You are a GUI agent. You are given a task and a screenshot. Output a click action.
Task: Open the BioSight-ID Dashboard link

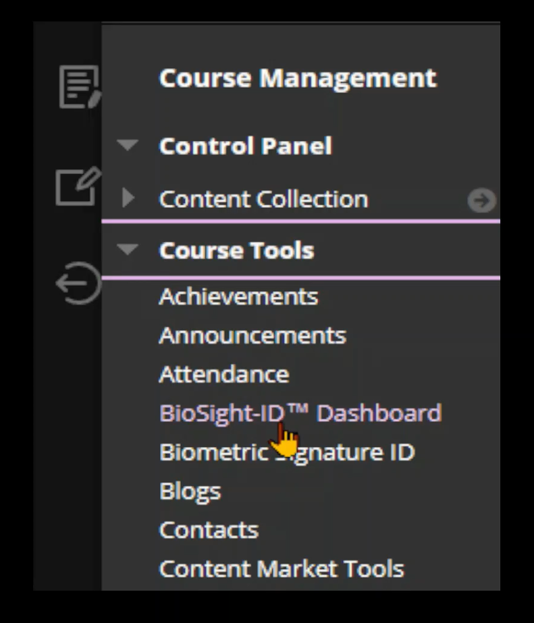click(301, 413)
